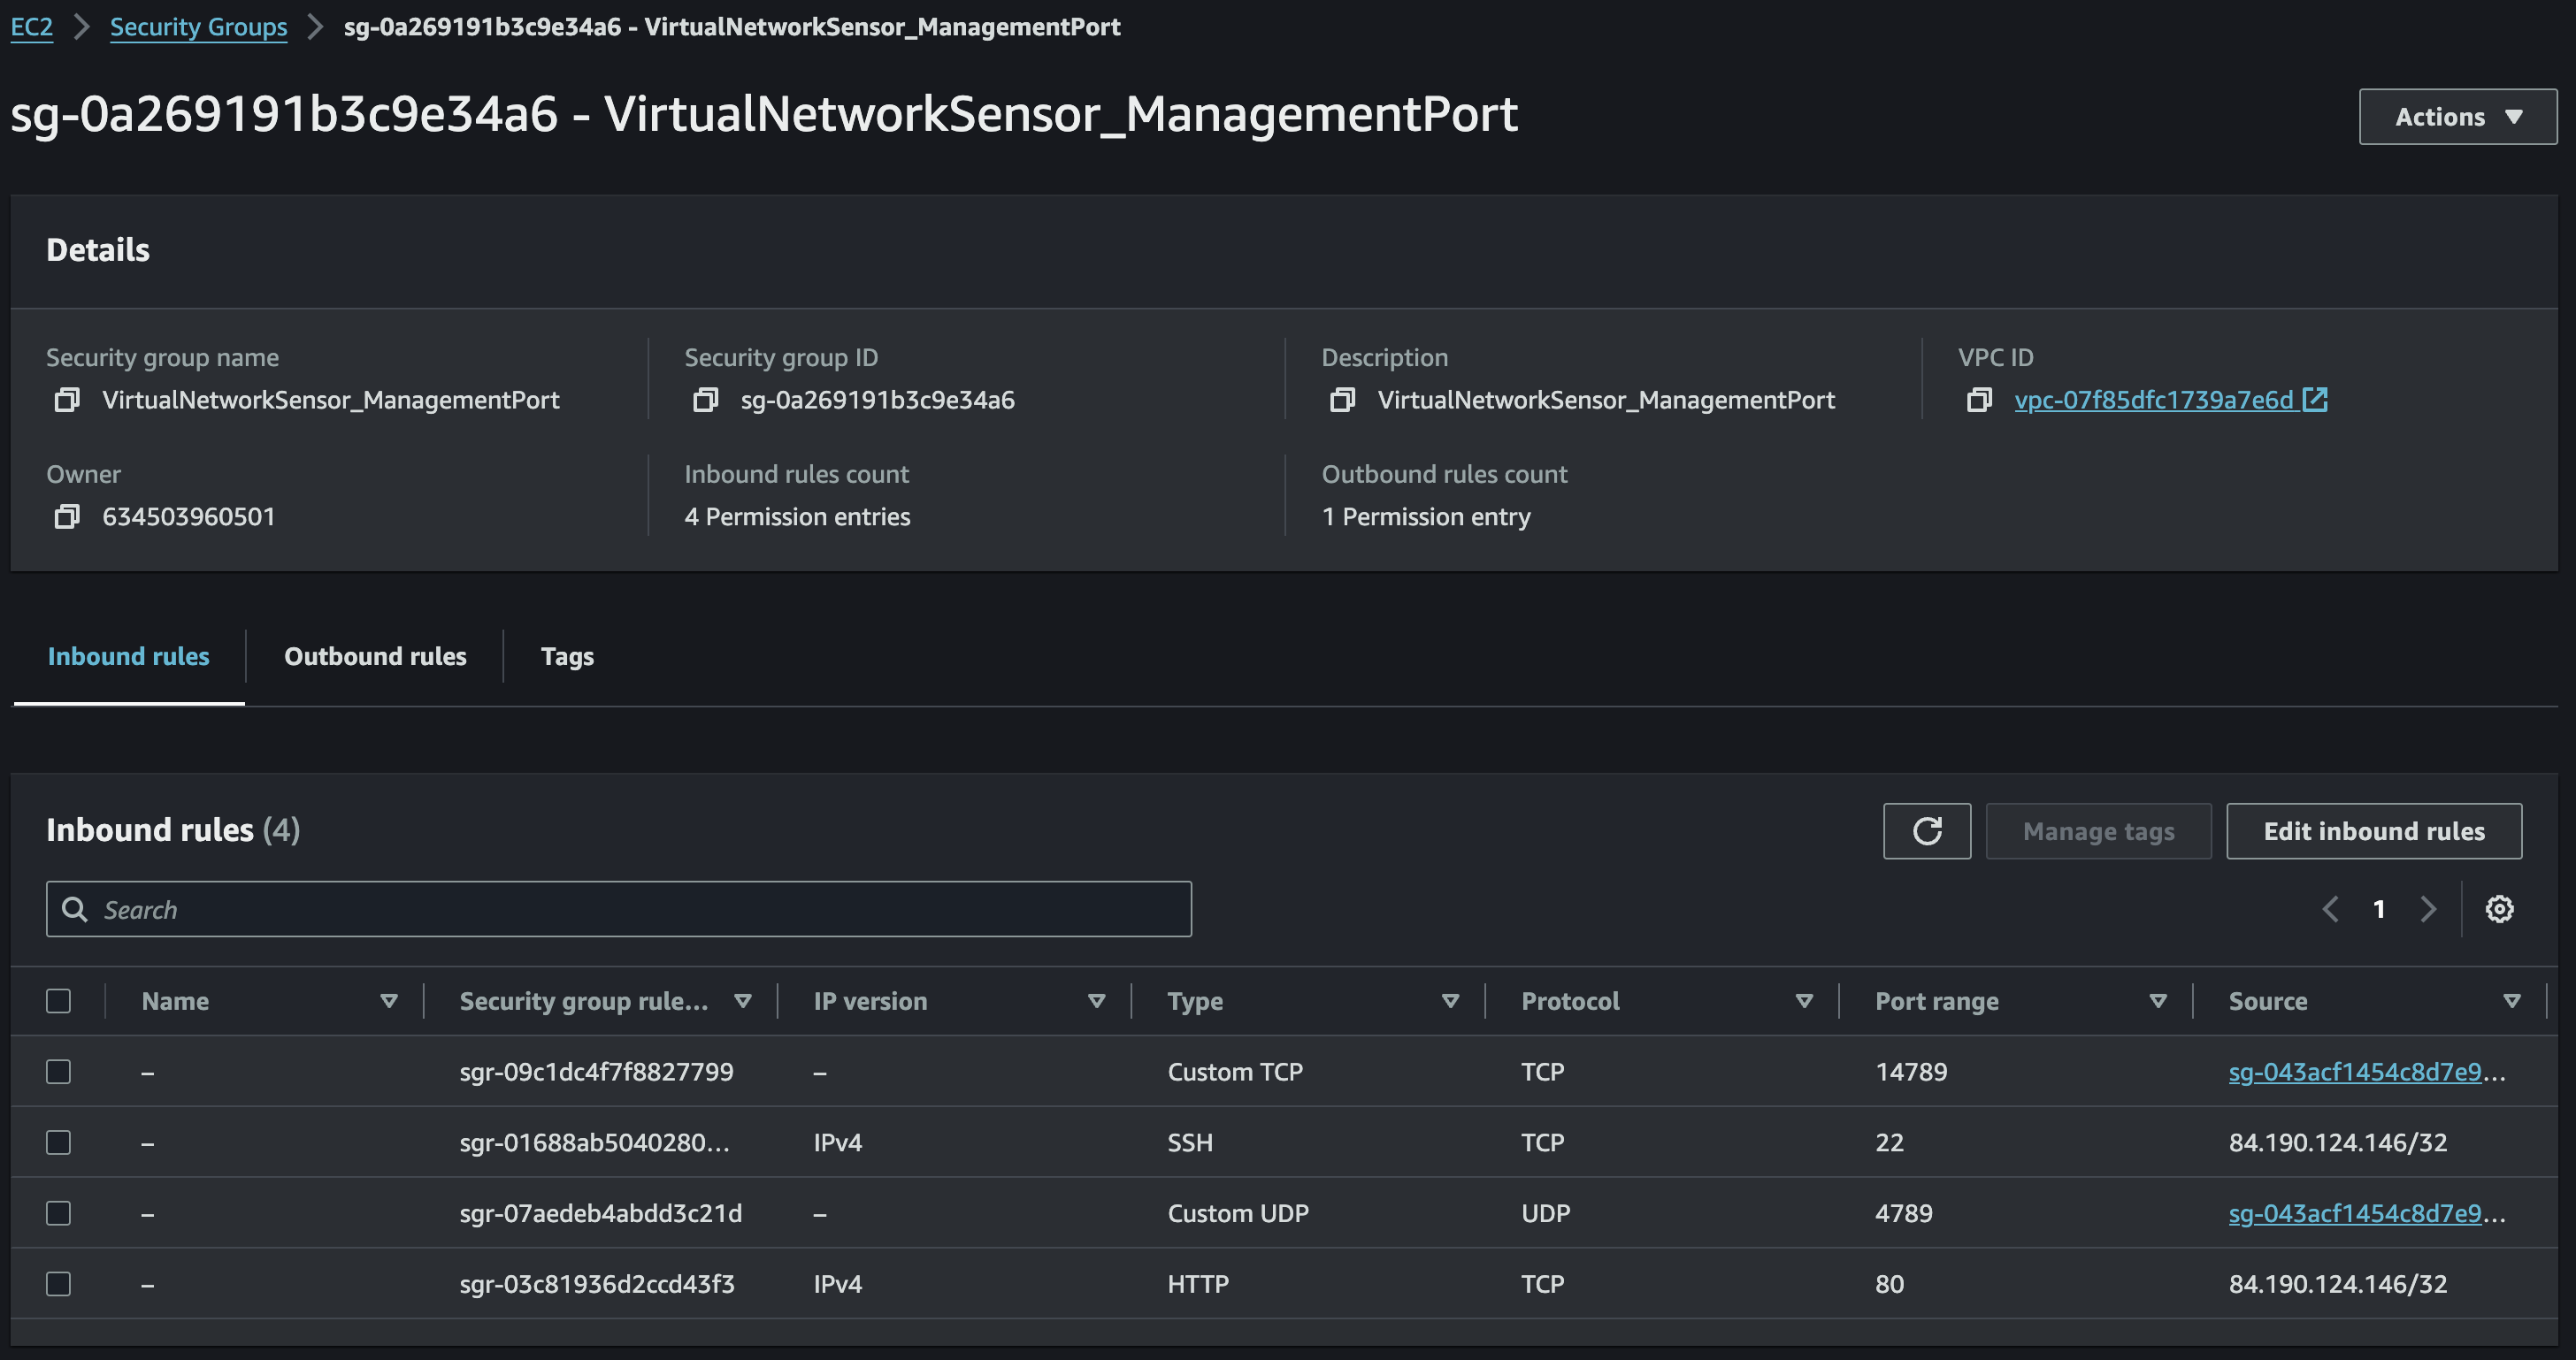Click the 1 Permission entry text

(x=1426, y=516)
